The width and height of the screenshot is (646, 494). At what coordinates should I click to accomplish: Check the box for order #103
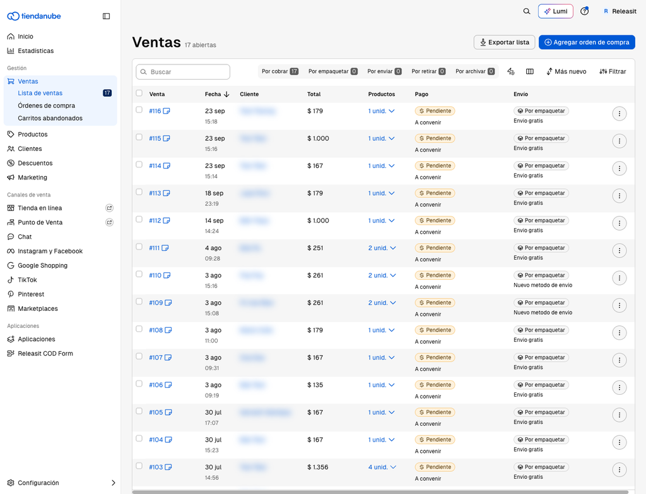(x=139, y=466)
